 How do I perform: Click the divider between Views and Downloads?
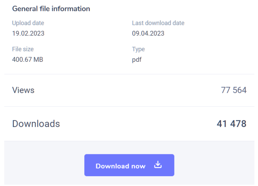click(129, 106)
